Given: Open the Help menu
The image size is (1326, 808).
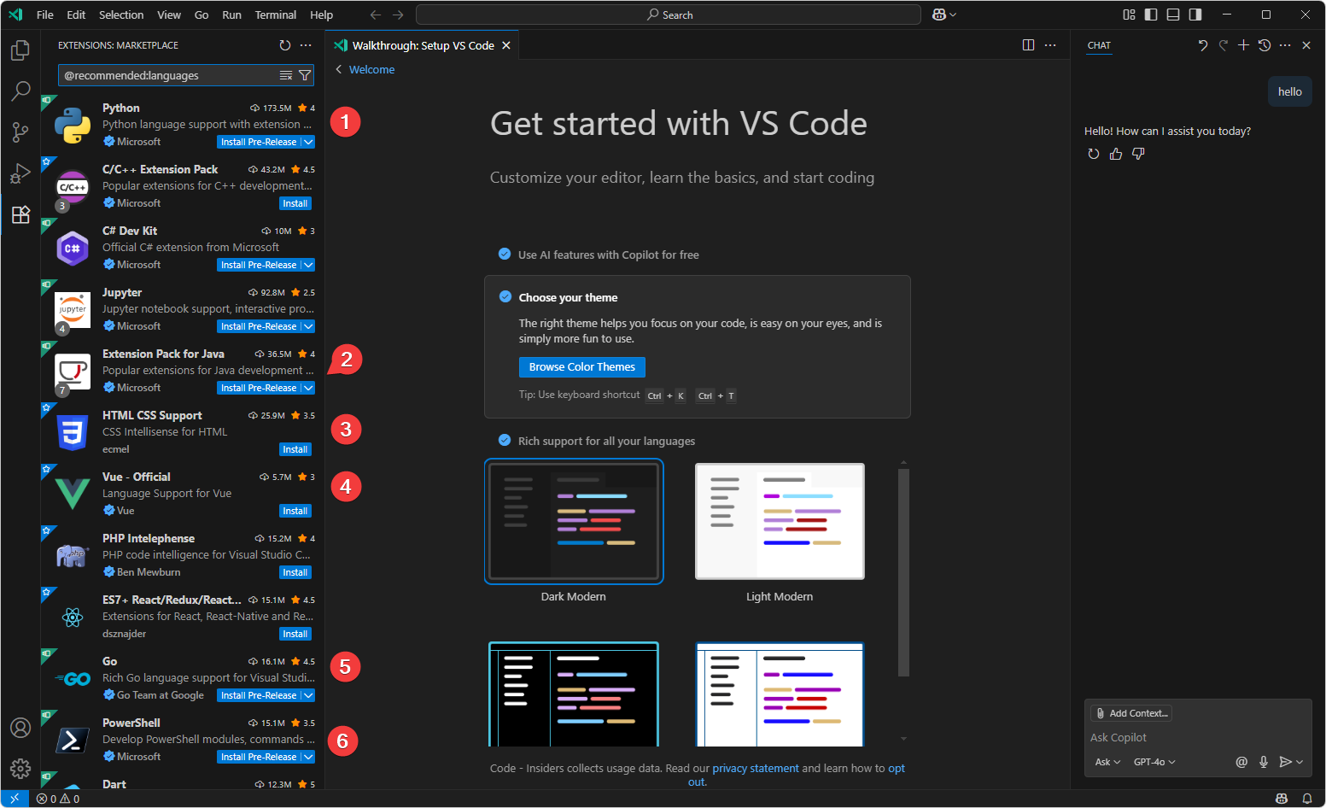Looking at the screenshot, I should click(x=322, y=15).
